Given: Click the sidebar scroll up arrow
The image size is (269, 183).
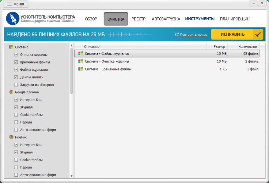Looking at the screenshot, I should (x=71, y=45).
